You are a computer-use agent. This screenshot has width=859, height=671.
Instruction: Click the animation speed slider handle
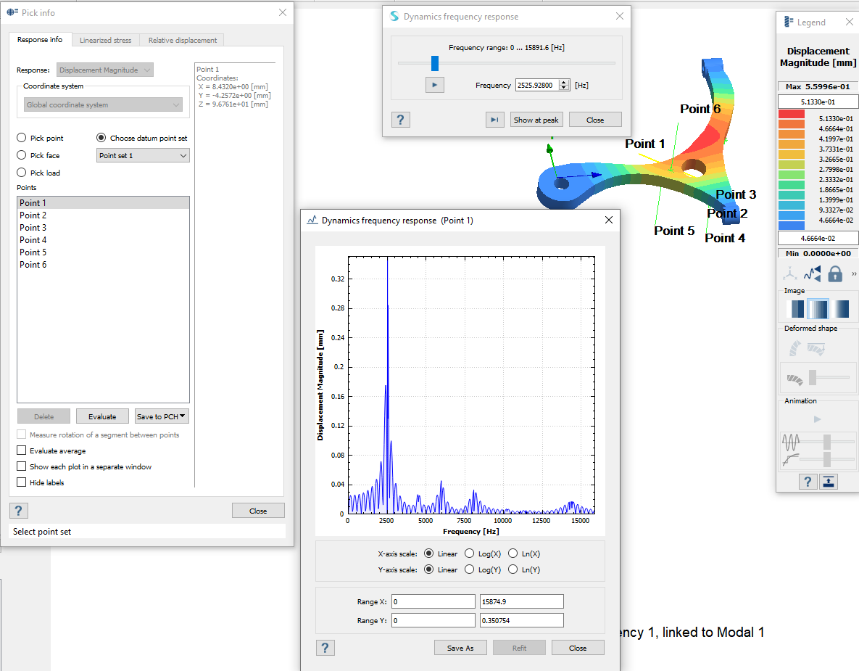point(827,441)
